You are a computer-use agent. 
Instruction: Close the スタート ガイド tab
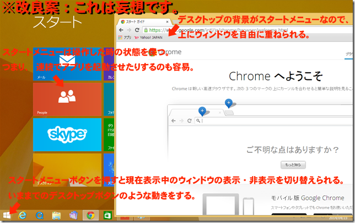[x=167, y=22]
